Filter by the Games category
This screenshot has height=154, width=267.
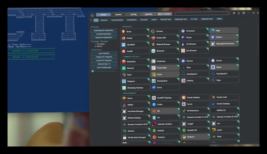pyautogui.click(x=154, y=19)
